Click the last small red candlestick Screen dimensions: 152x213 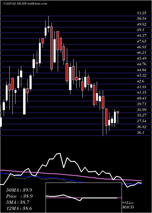tap(118, 112)
